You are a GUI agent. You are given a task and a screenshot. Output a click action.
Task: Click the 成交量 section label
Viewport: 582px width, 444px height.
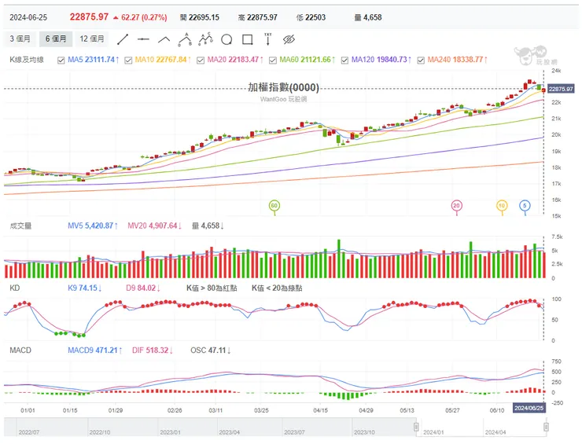pos(20,226)
